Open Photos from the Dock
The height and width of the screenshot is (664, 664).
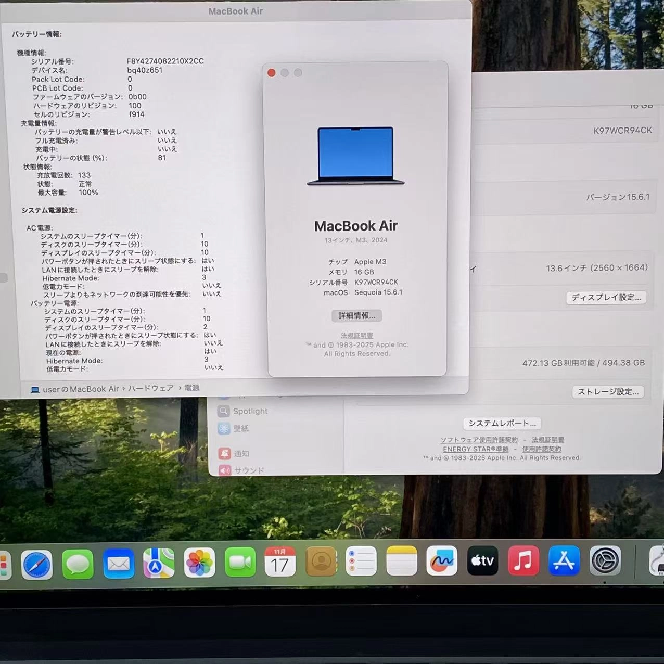click(199, 564)
